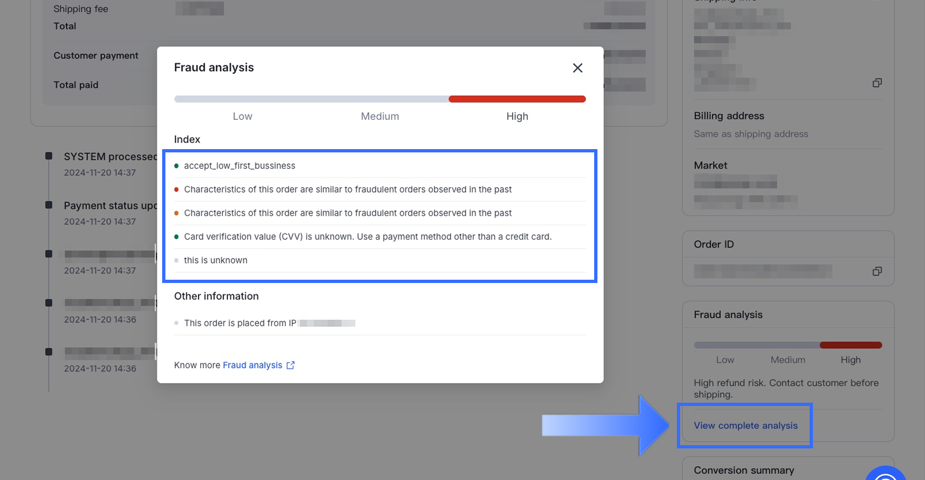This screenshot has height=480, width=925.
Task: Click the 2024-11-20 14:36 last timestamp
Action: tap(100, 368)
